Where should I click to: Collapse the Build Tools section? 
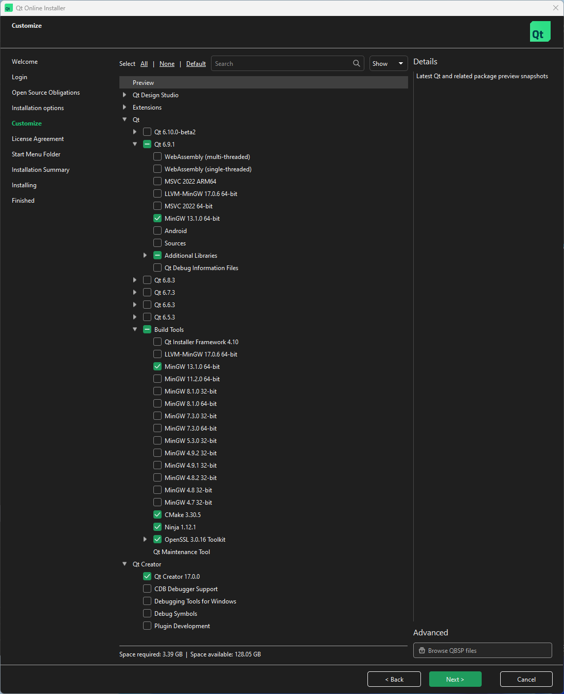(x=135, y=330)
